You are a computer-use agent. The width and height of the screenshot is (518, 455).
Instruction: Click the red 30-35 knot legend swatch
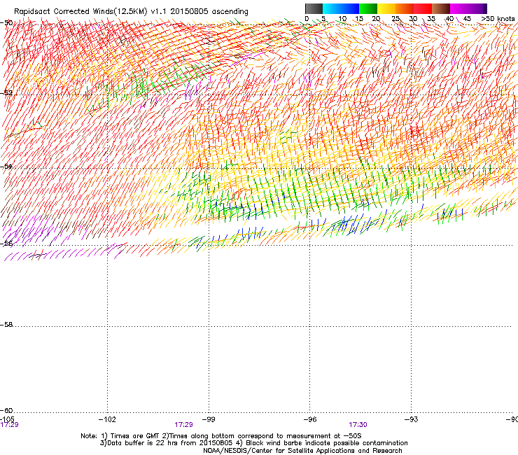[423, 8]
